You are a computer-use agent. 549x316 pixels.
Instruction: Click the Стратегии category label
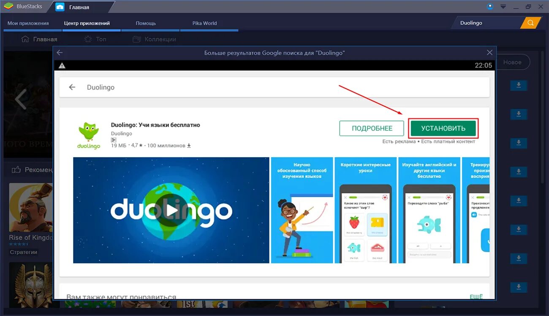(24, 252)
